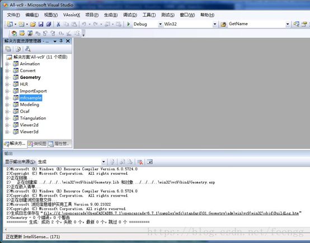The height and width of the screenshot is (243, 310).
Task: Open the VAssistX toolbar options overflow arrow
Action: [x=83, y=34]
